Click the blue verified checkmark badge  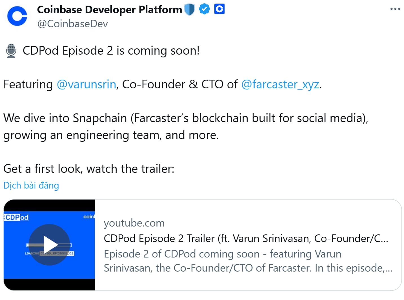tap(204, 9)
